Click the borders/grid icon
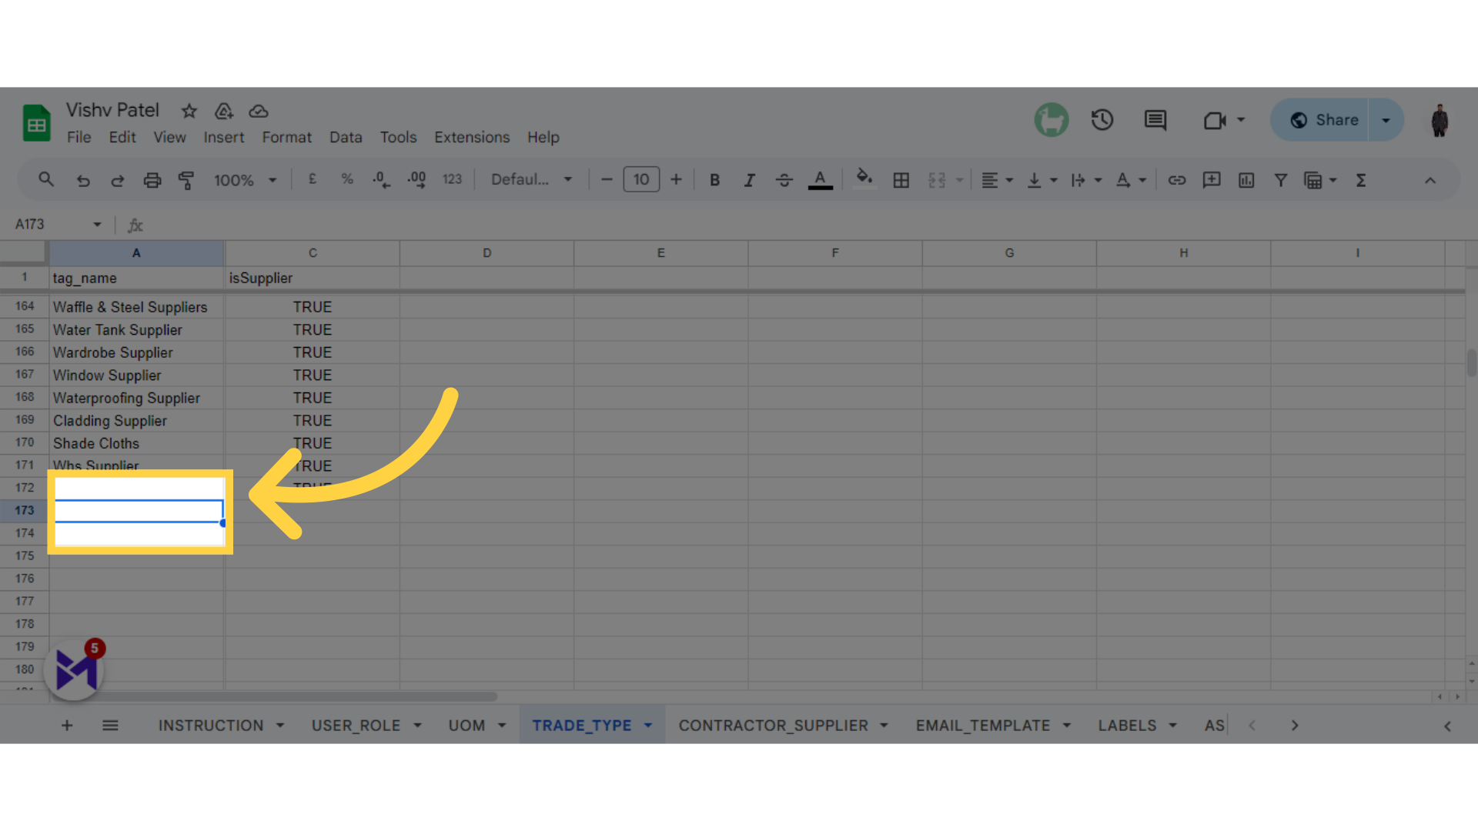Viewport: 1478px width, 831px height. click(901, 181)
